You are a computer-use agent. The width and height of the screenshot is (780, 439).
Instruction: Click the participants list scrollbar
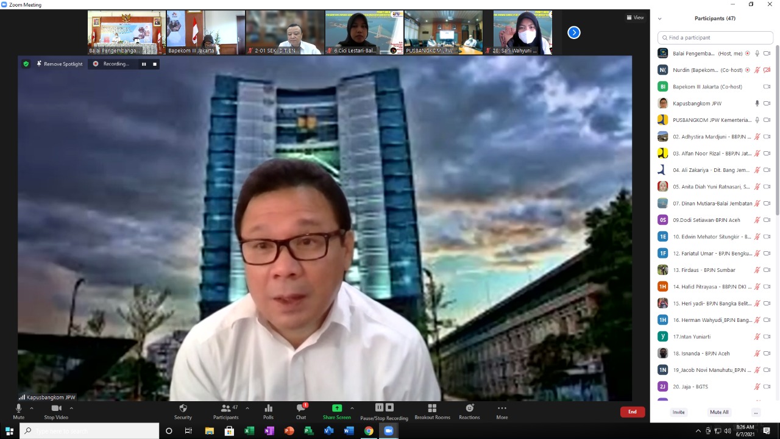tap(777, 130)
